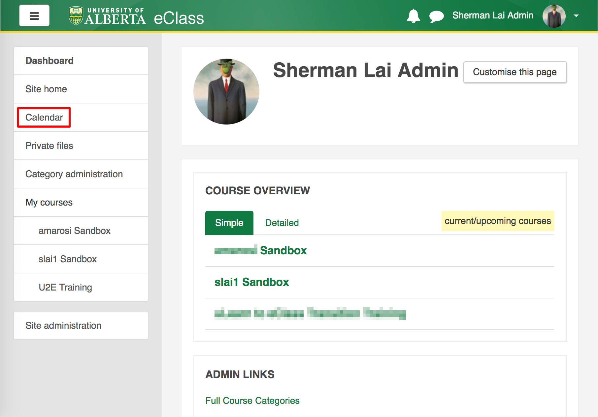598x417 pixels.
Task: Switch to the Detailed tab
Action: point(282,223)
